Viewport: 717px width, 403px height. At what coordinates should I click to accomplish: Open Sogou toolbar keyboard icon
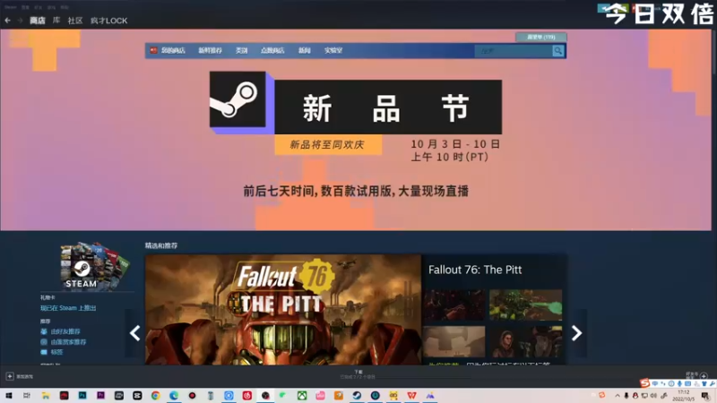[687, 384]
